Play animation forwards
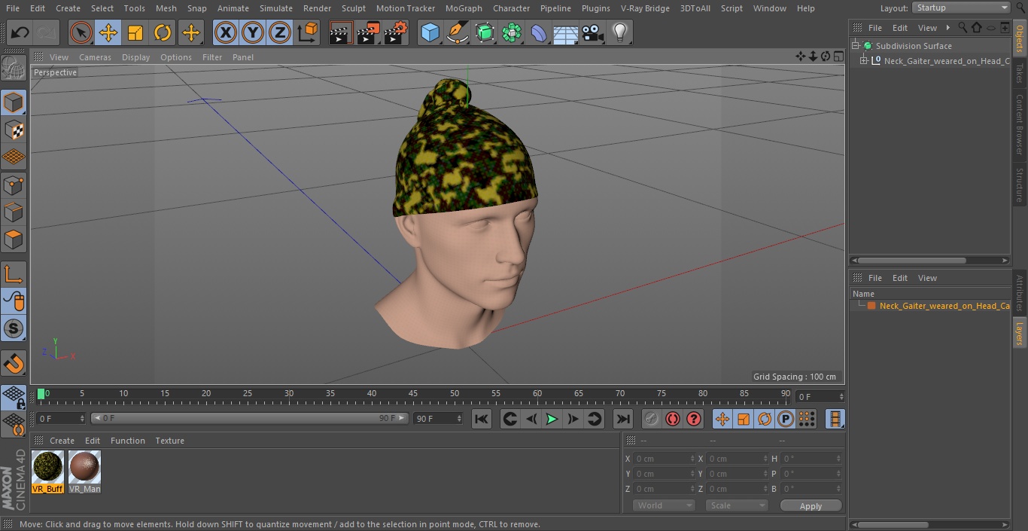Screen dimensions: 1028x531 pyautogui.click(x=552, y=419)
